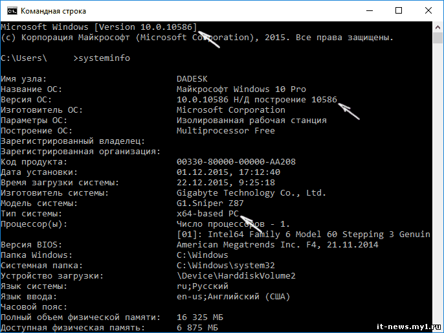444x333 pixels.
Task: Click the typed "systeminfo" command
Action: 104,58
